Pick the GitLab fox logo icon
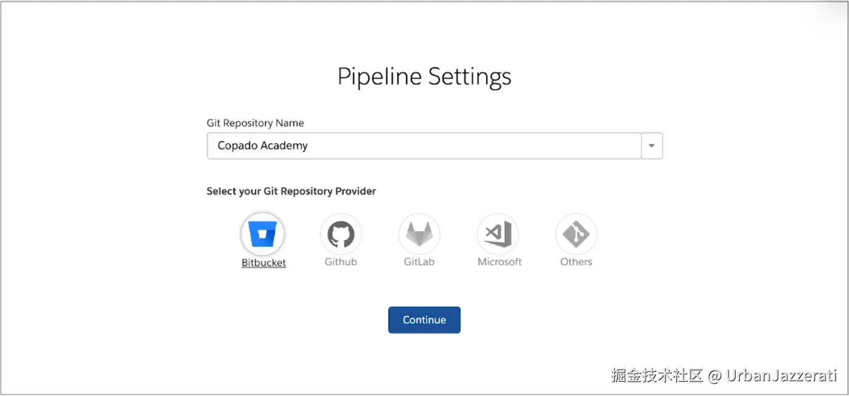This screenshot has height=396, width=849. (x=419, y=234)
